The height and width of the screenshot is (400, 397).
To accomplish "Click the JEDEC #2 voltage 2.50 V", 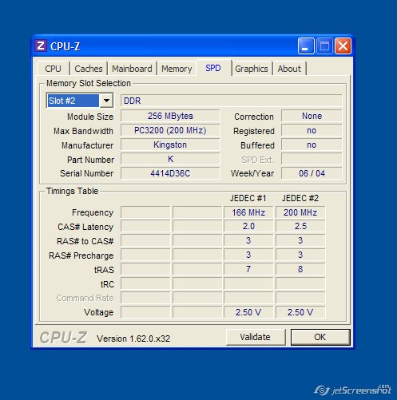I will point(300,312).
